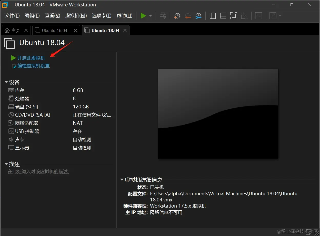Collapse the 设备 section

(x=6, y=82)
